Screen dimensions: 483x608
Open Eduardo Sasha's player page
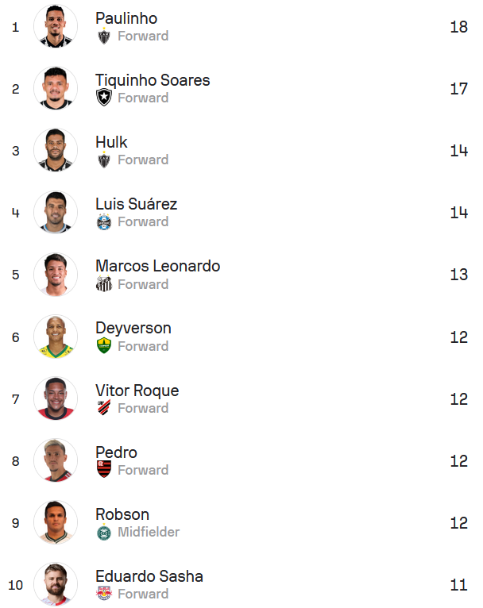149,576
